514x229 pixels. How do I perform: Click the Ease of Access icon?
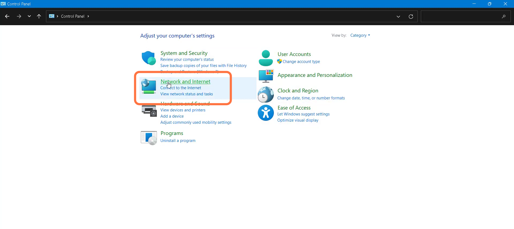[266, 113]
